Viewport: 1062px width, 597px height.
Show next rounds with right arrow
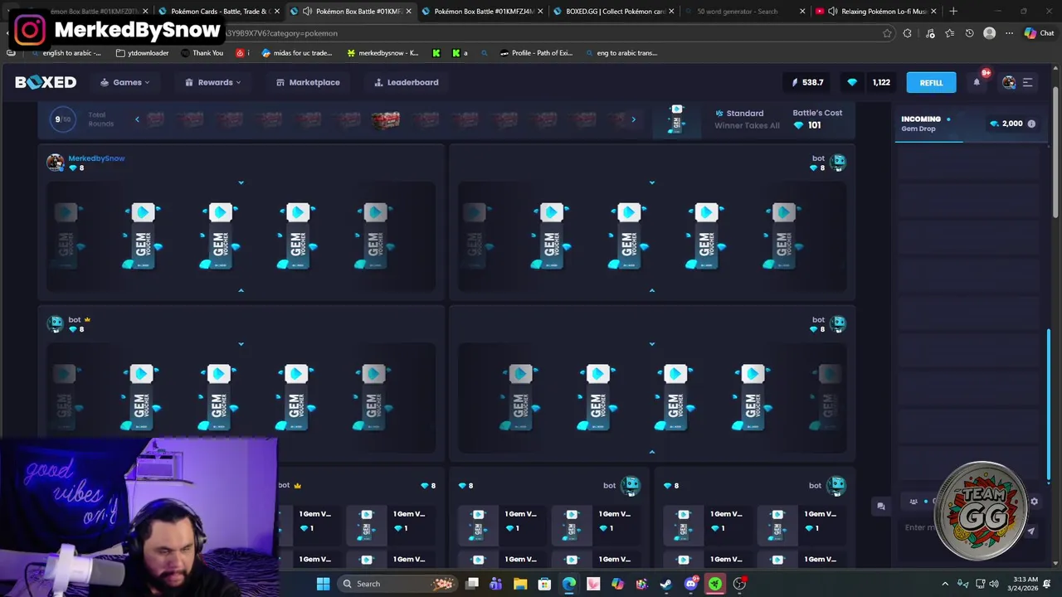633,119
